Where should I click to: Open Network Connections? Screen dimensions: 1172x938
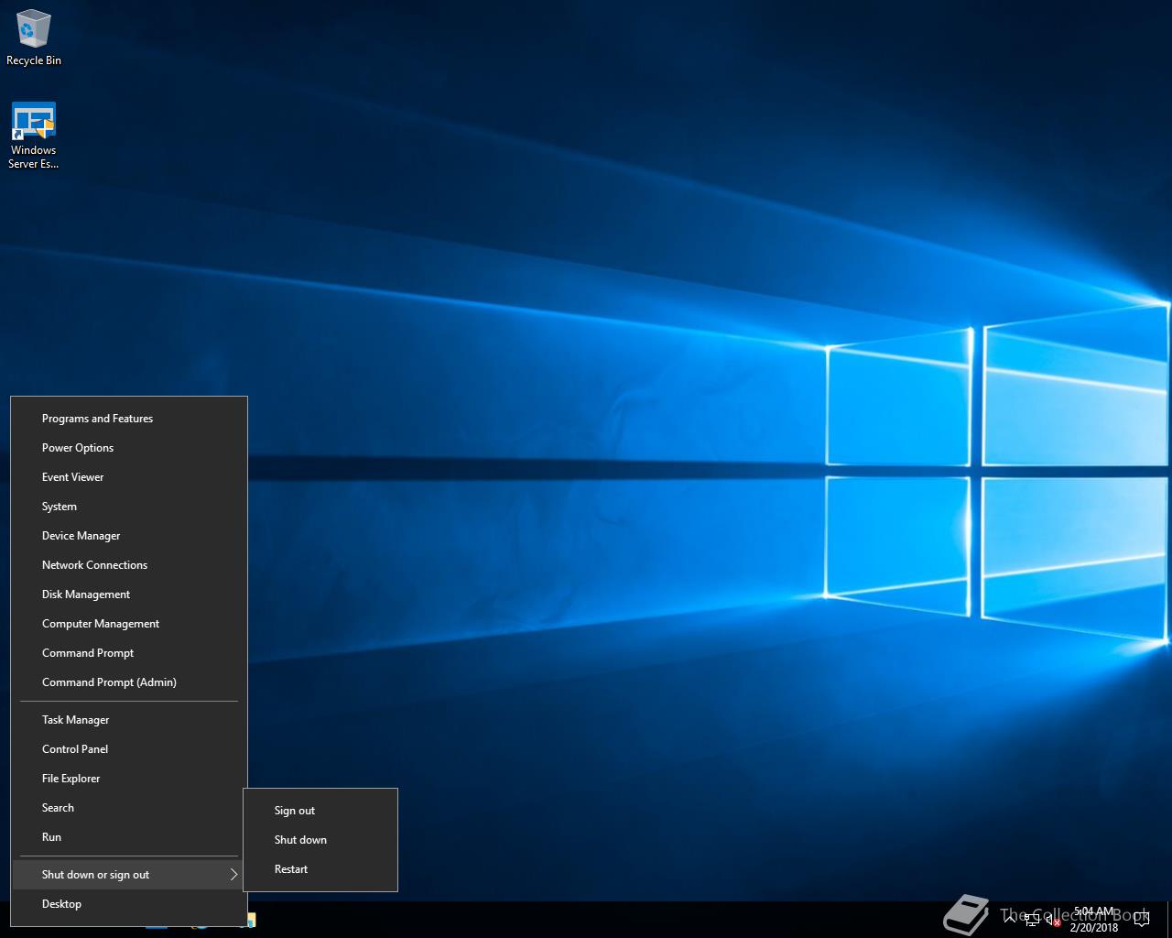pyautogui.click(x=129, y=565)
